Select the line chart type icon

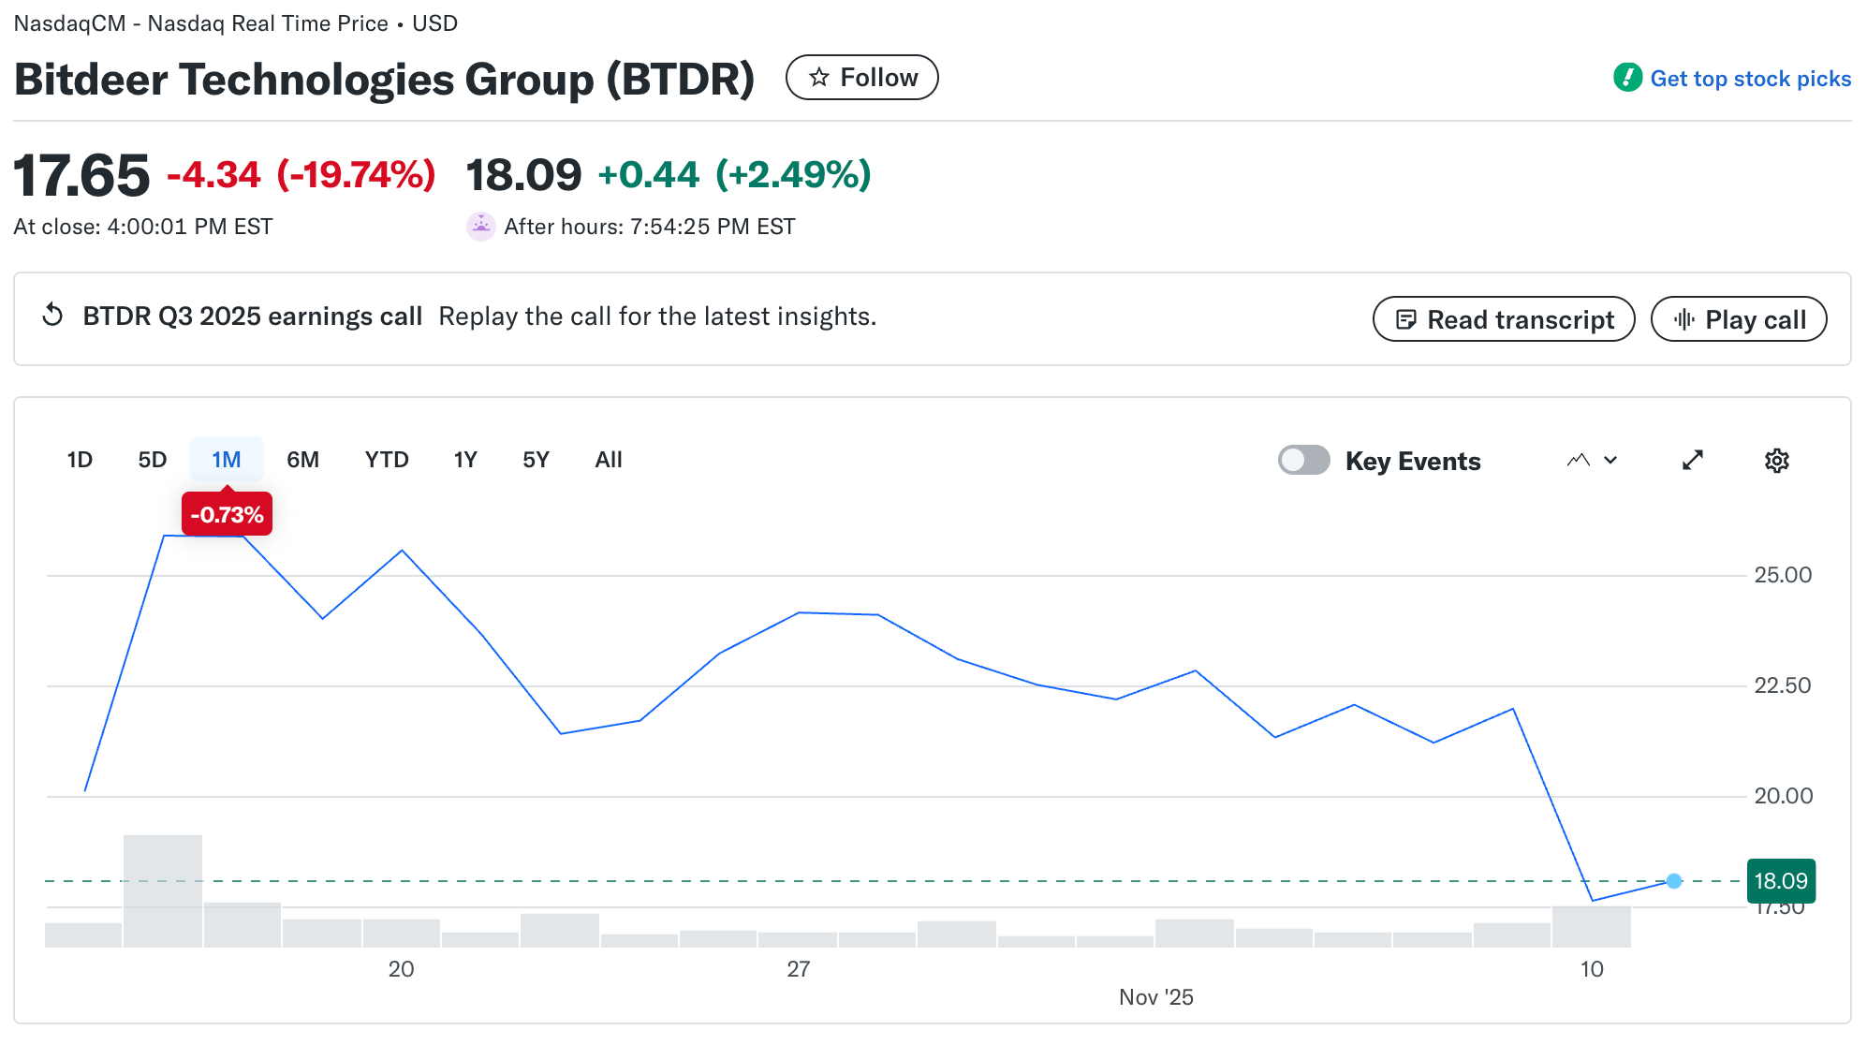tap(1578, 459)
